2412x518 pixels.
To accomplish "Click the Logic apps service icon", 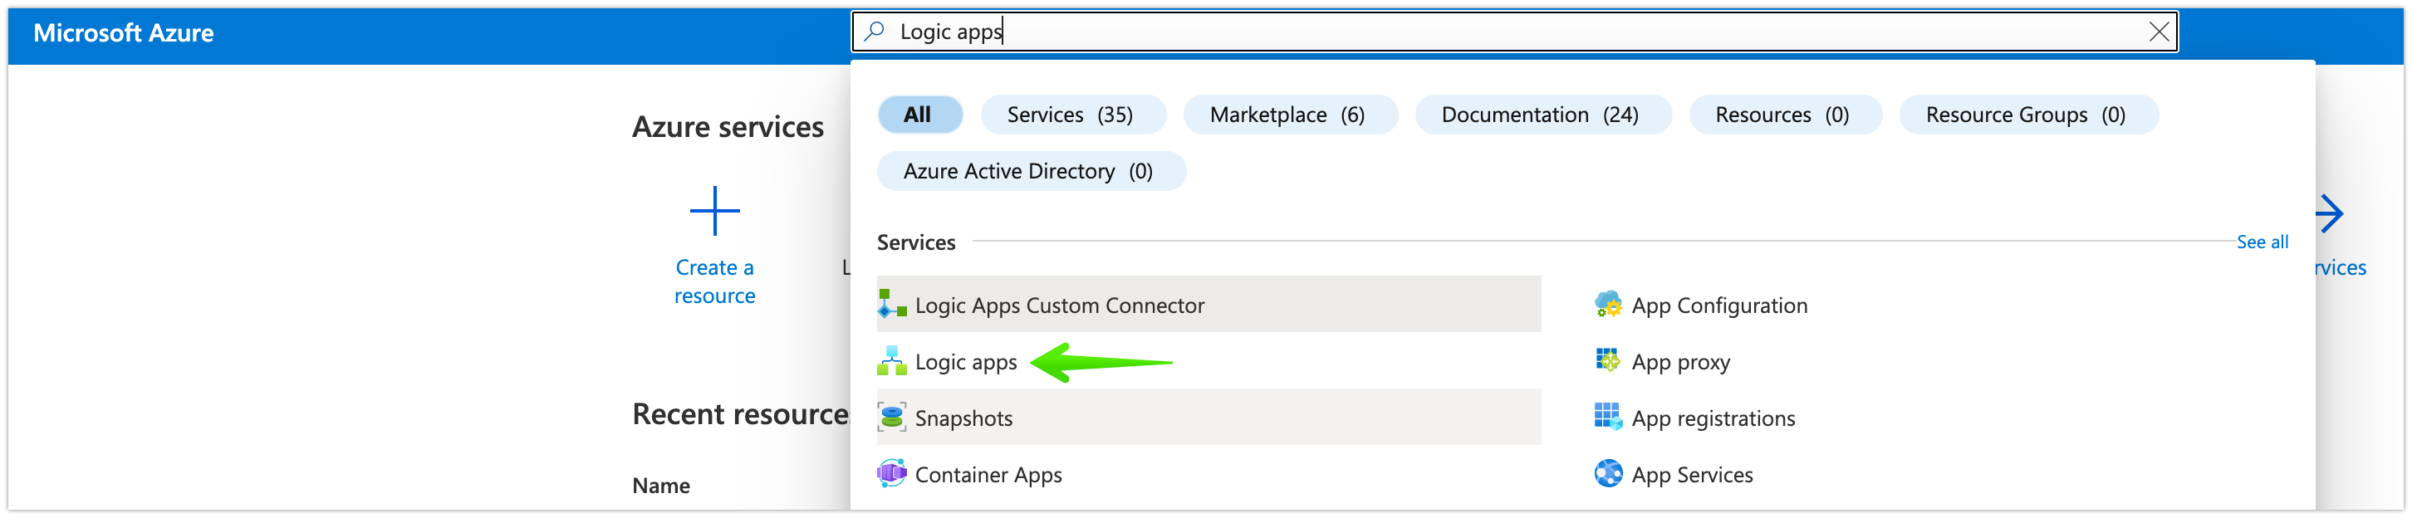I will [891, 361].
